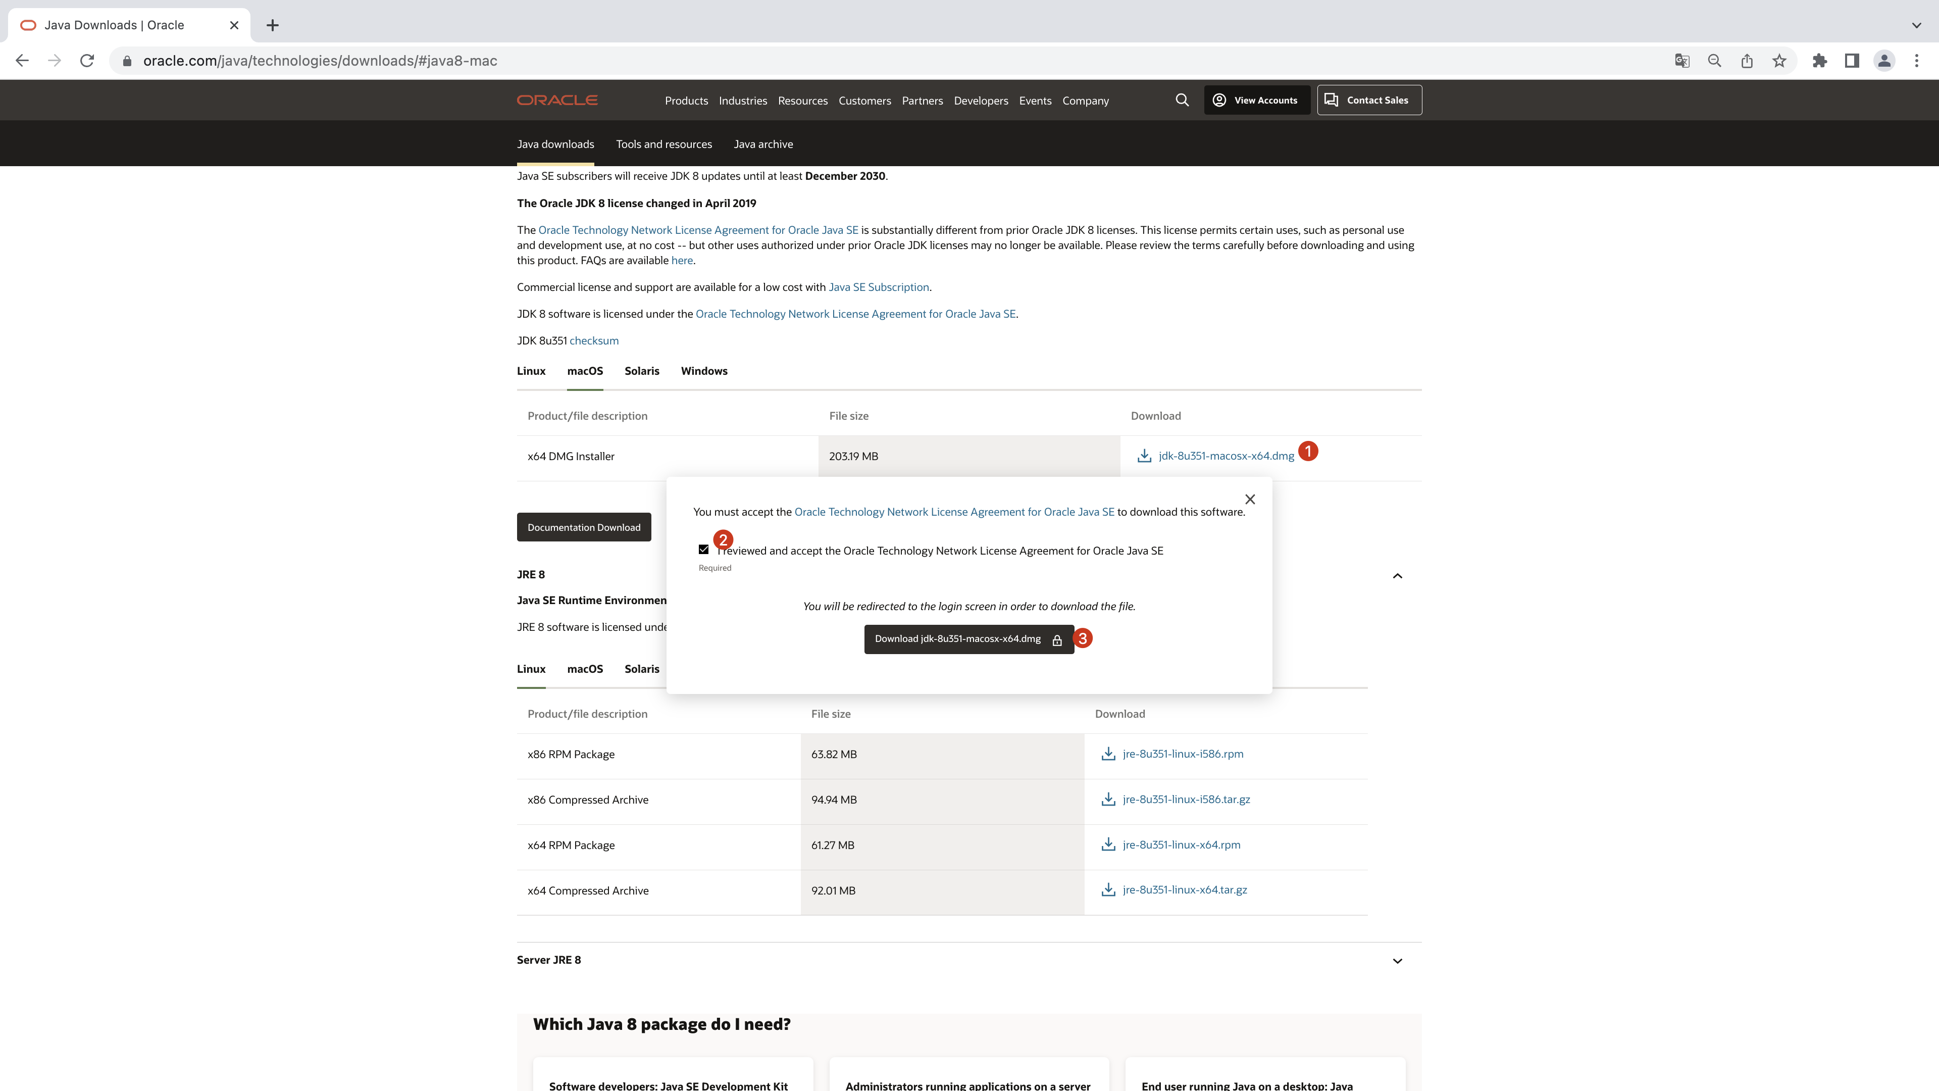Switch to the macOS tab for JDK 8

point(585,370)
